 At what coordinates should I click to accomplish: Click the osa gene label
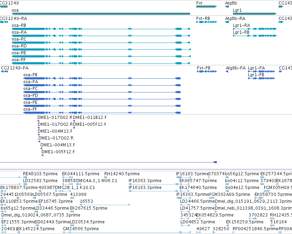(15, 10)
